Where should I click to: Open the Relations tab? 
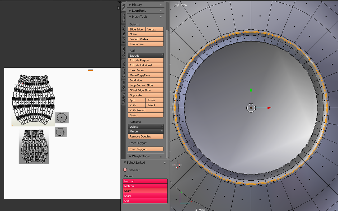tap(124, 98)
